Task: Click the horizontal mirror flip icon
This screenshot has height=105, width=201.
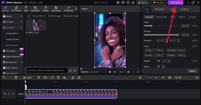Action: pos(158,66)
